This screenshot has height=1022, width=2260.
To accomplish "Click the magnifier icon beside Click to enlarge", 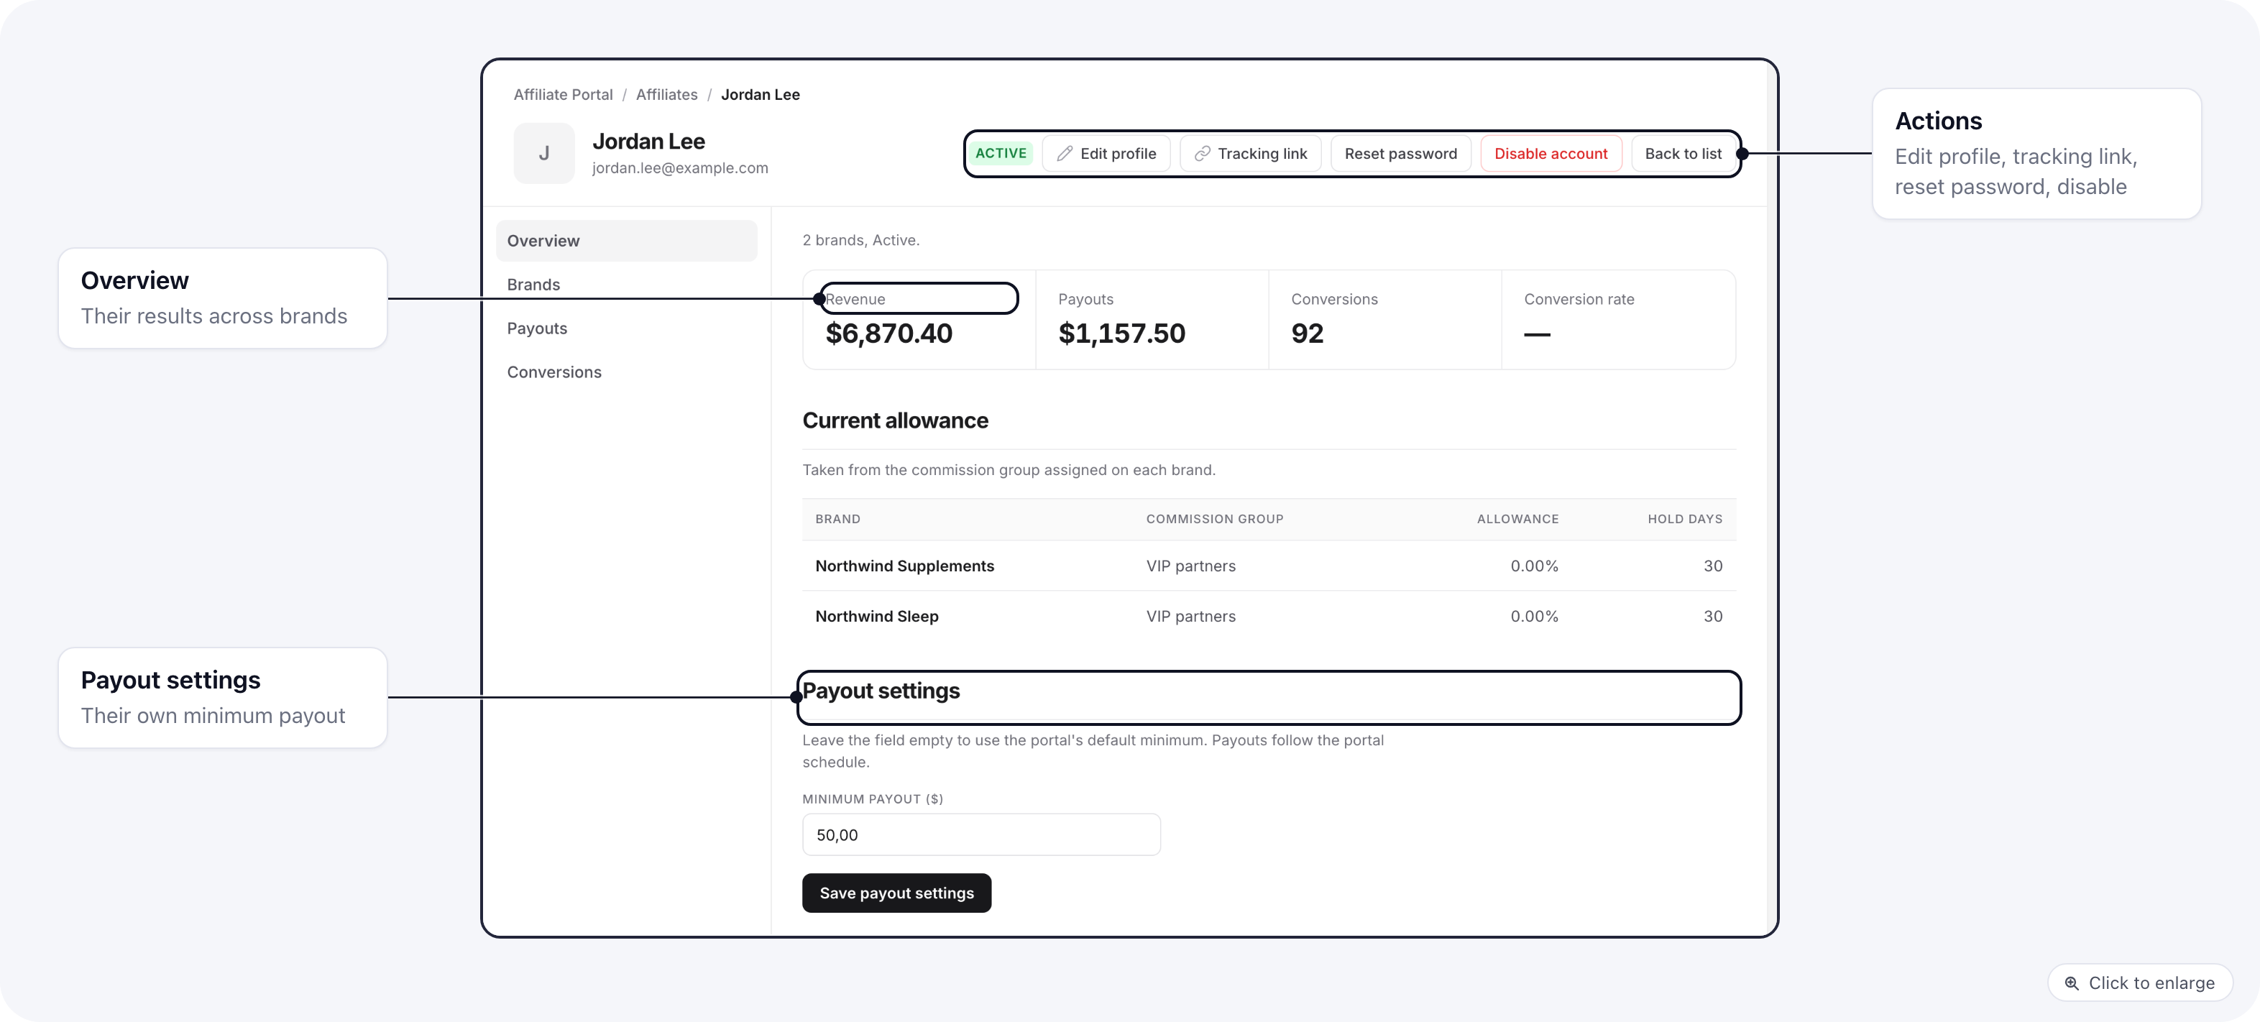I will pos(2072,982).
